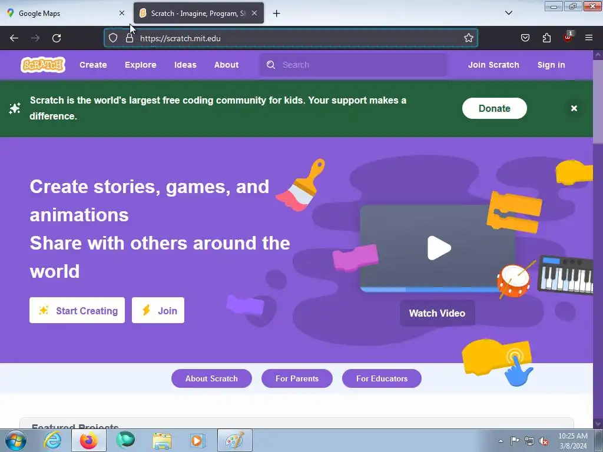Open a new browser tab with plus

point(276,14)
